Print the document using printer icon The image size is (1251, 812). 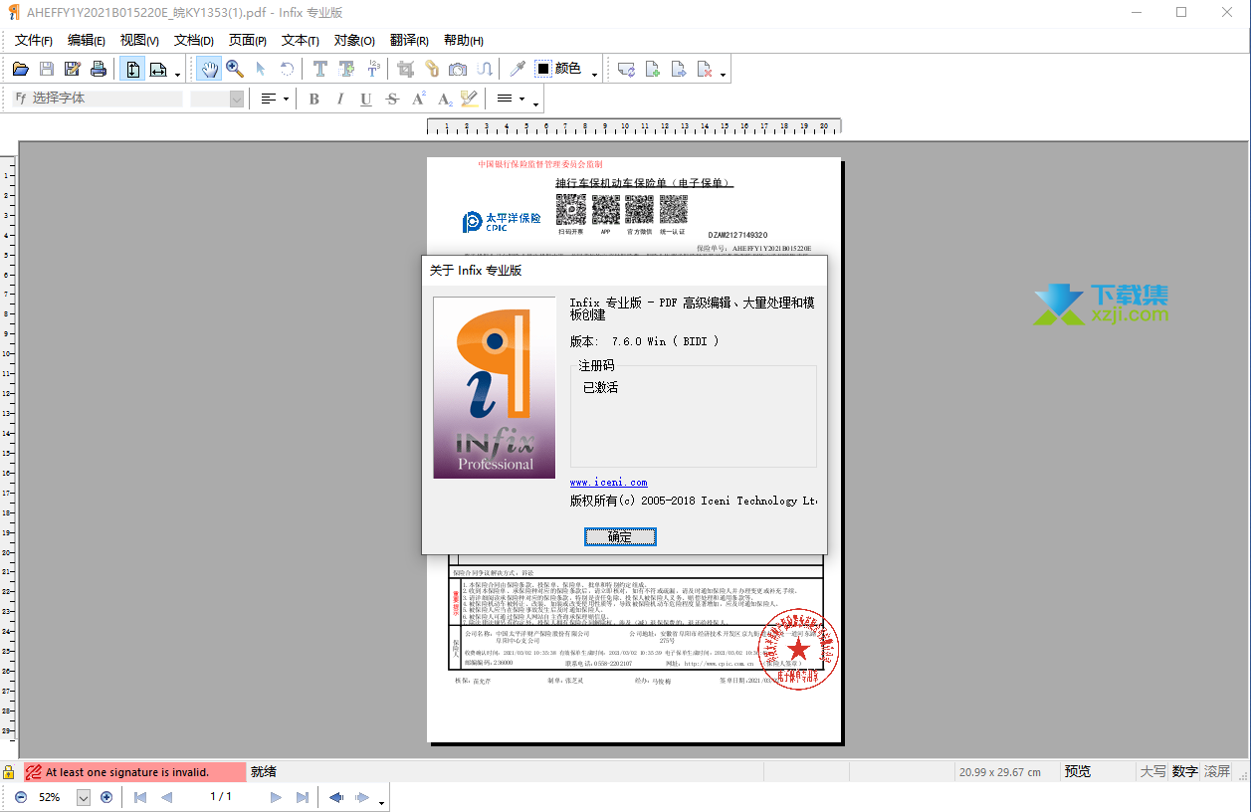pyautogui.click(x=98, y=69)
